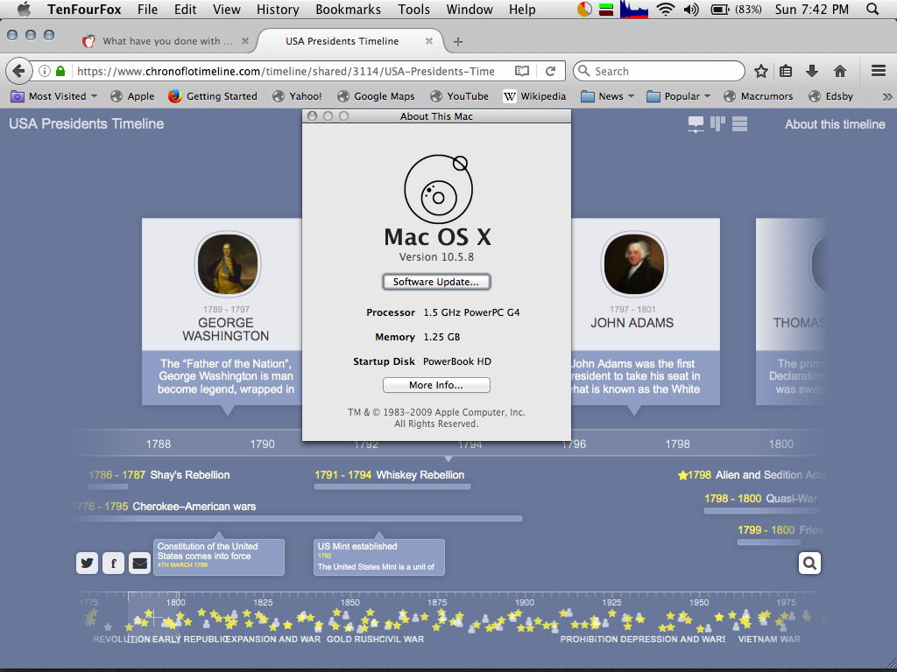This screenshot has height=672, width=897.
Task: Open the Constitution comes into force event card
Action: tap(218, 557)
